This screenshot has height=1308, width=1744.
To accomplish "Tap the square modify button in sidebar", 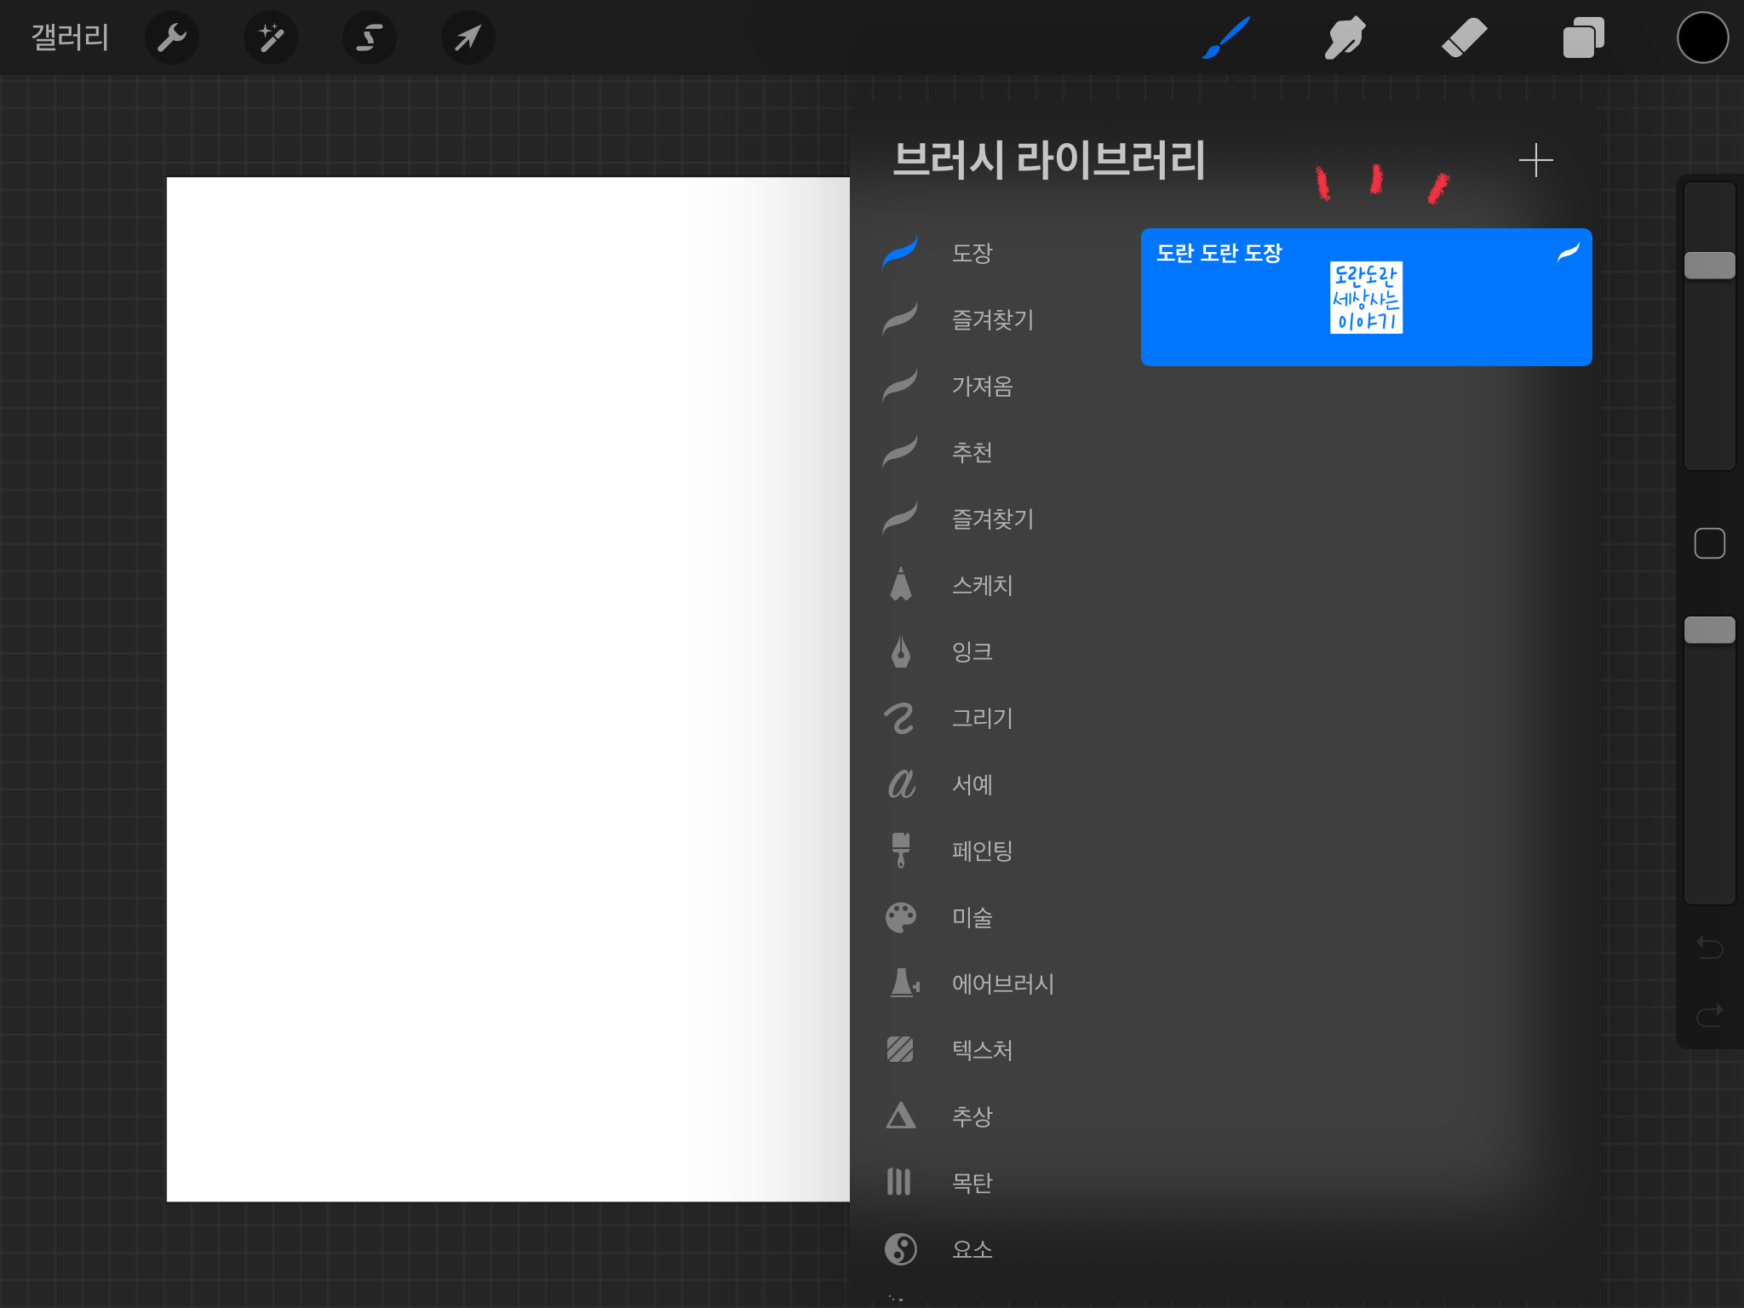I will (1709, 543).
